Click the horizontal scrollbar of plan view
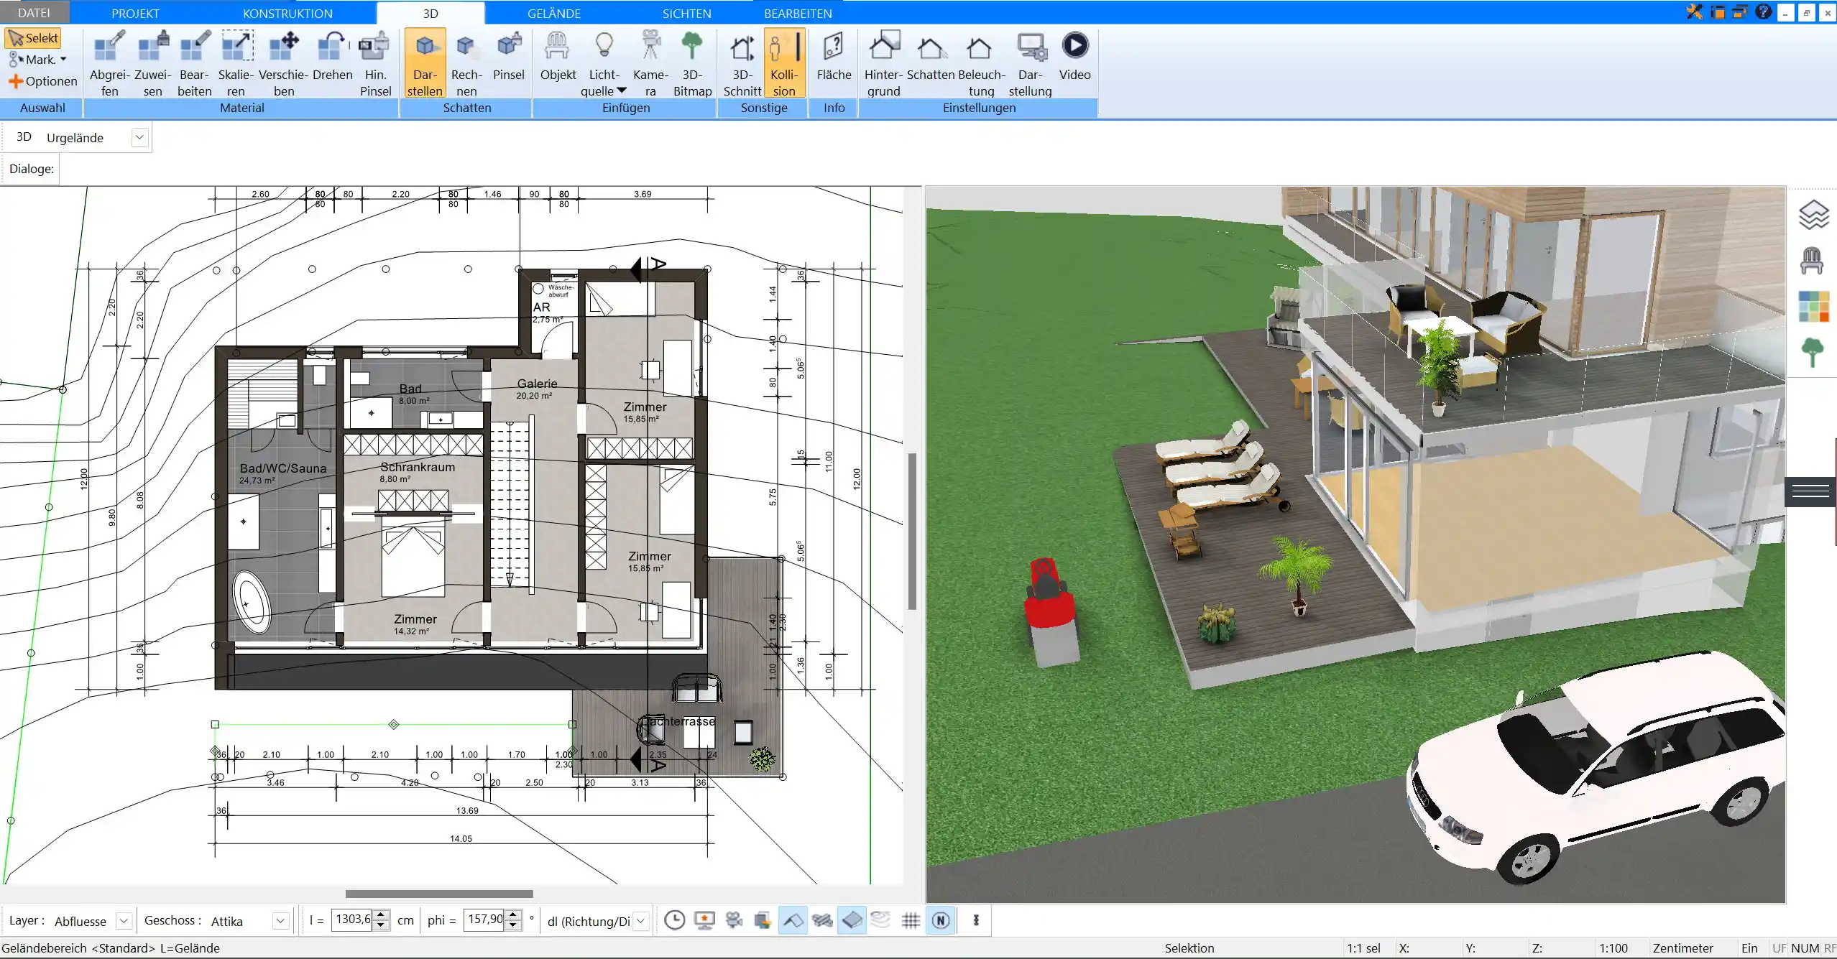The image size is (1837, 959). click(439, 894)
